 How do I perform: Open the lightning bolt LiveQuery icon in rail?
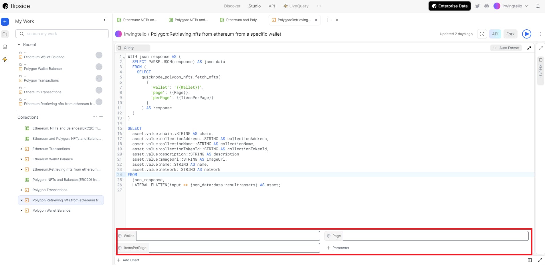(x=5, y=59)
